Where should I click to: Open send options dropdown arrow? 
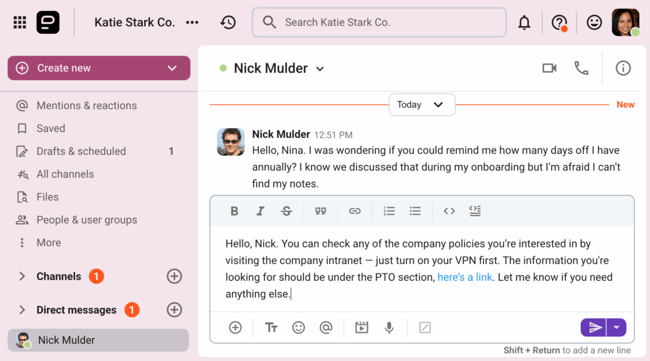click(617, 328)
